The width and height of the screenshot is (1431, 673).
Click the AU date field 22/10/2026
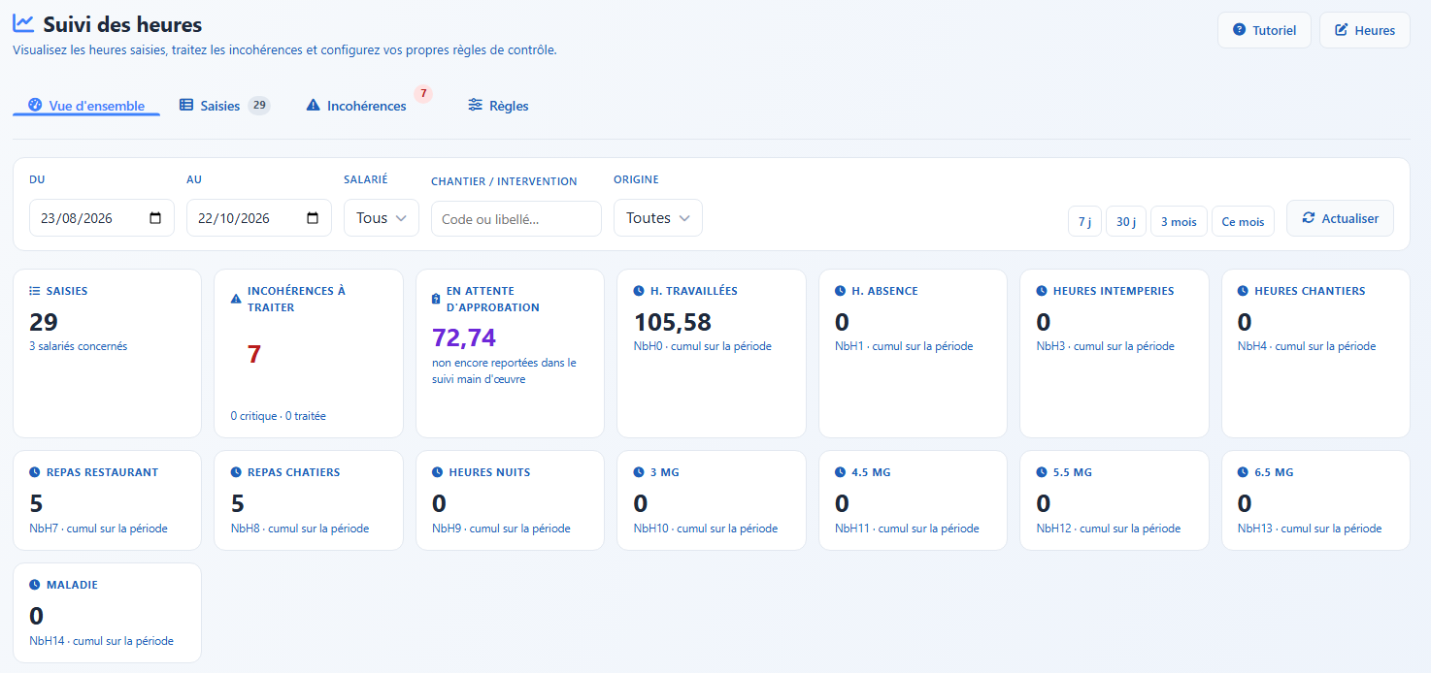pyautogui.click(x=259, y=218)
